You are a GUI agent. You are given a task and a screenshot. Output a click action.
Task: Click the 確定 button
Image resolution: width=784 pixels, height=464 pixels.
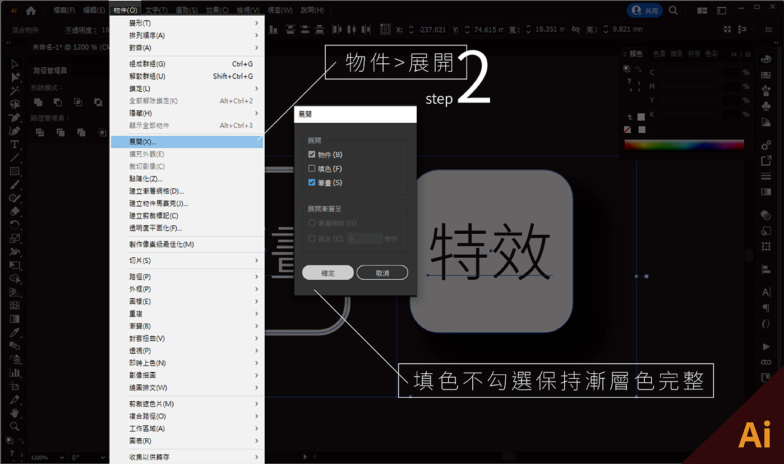click(328, 273)
